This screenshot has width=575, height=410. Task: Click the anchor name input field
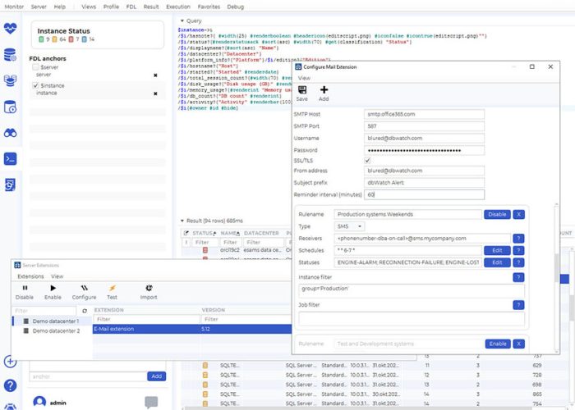click(x=88, y=376)
